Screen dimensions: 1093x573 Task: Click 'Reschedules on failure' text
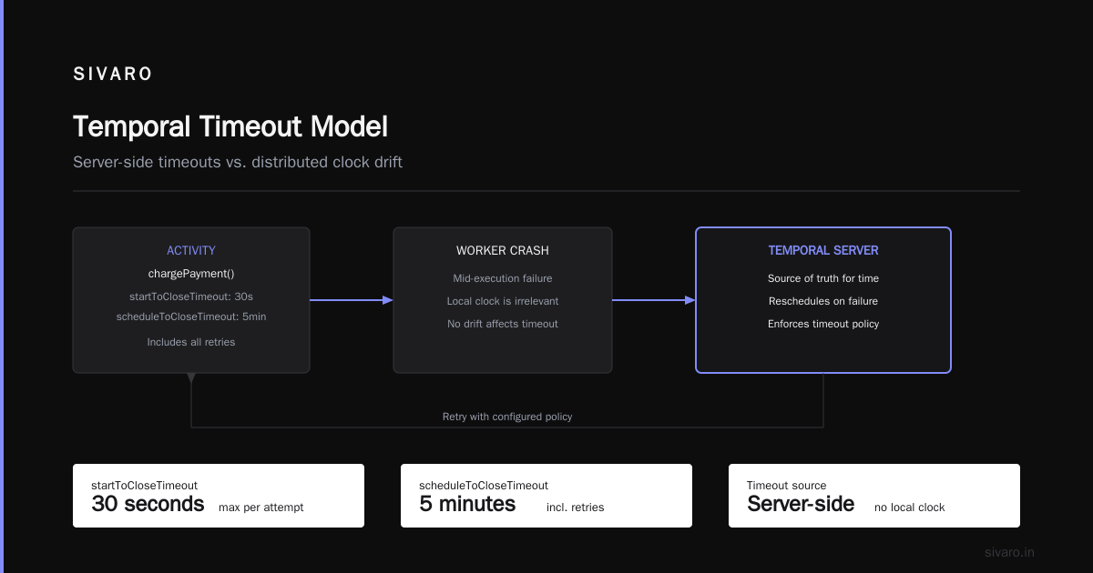[823, 301]
